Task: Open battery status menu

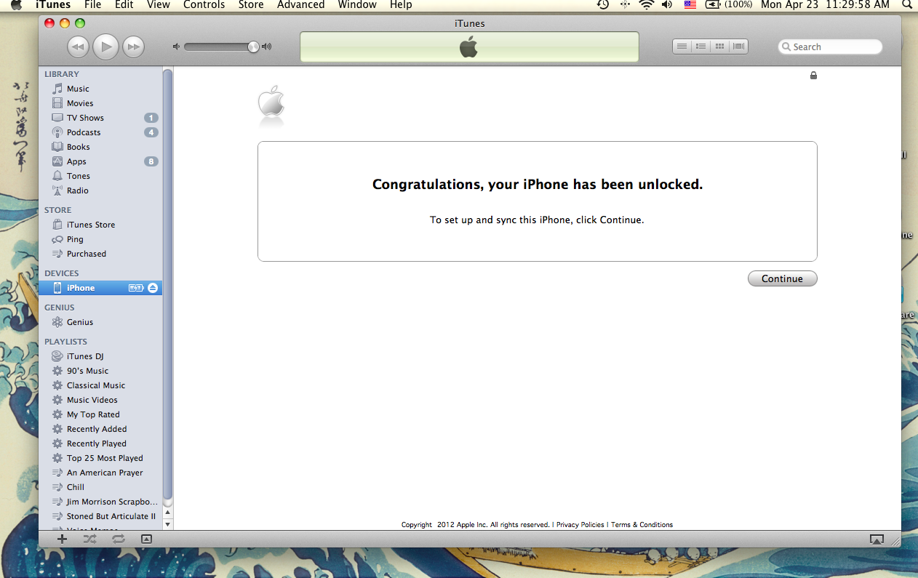Action: click(728, 5)
